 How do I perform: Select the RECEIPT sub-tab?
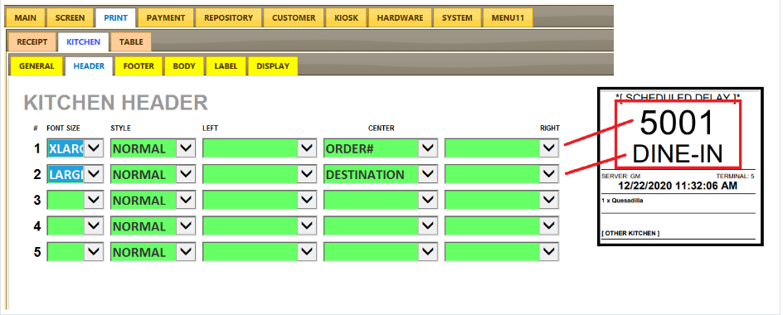pyautogui.click(x=32, y=42)
